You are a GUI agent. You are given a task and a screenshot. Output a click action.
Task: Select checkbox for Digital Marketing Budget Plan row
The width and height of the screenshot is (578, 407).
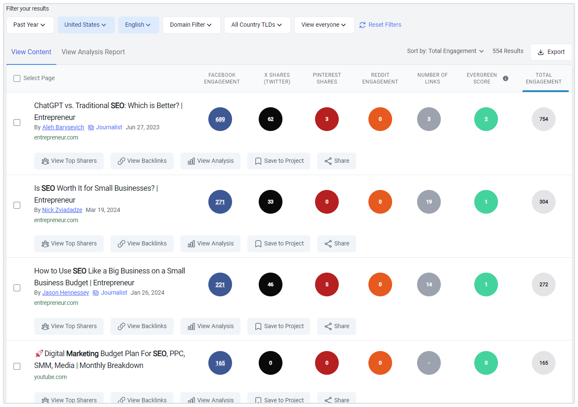17,366
